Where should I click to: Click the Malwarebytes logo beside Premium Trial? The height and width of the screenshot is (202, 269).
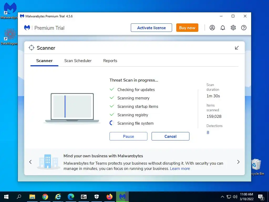click(27, 28)
